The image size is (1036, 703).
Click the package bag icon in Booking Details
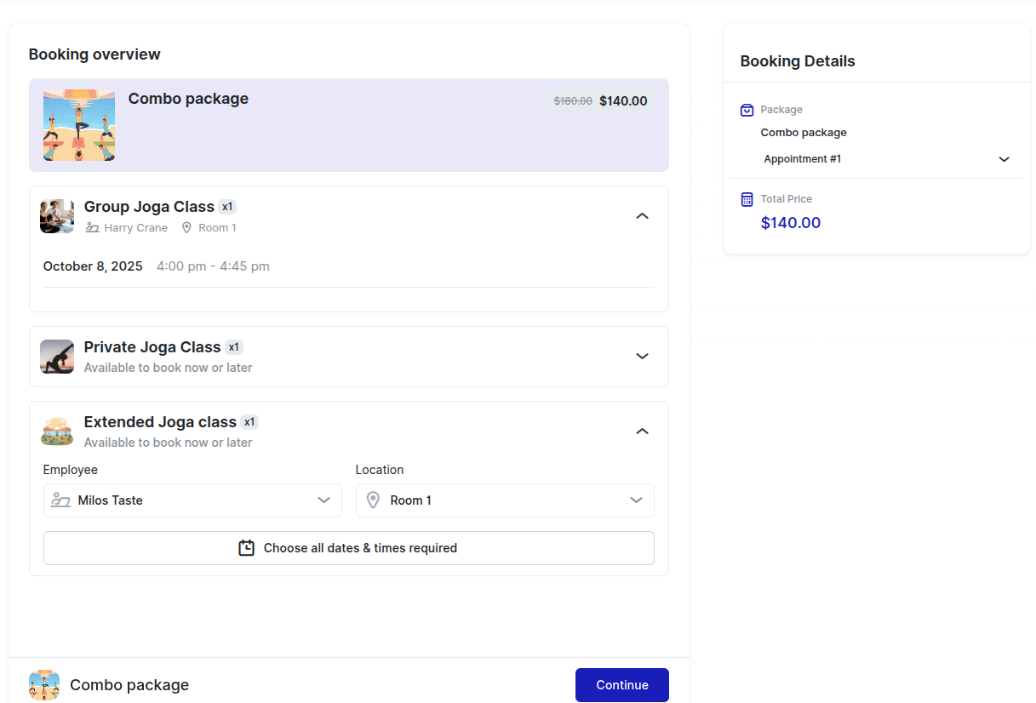point(747,110)
